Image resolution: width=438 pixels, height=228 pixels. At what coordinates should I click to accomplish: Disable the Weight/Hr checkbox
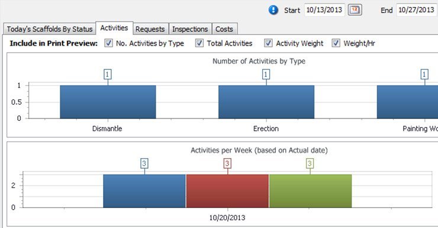click(x=336, y=43)
